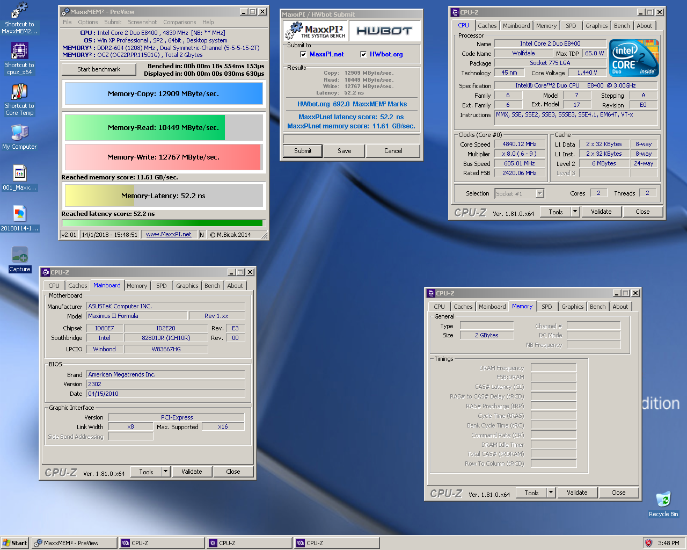Click the N status cell in MaxxMEM²
The image size is (687, 550).
tap(202, 234)
